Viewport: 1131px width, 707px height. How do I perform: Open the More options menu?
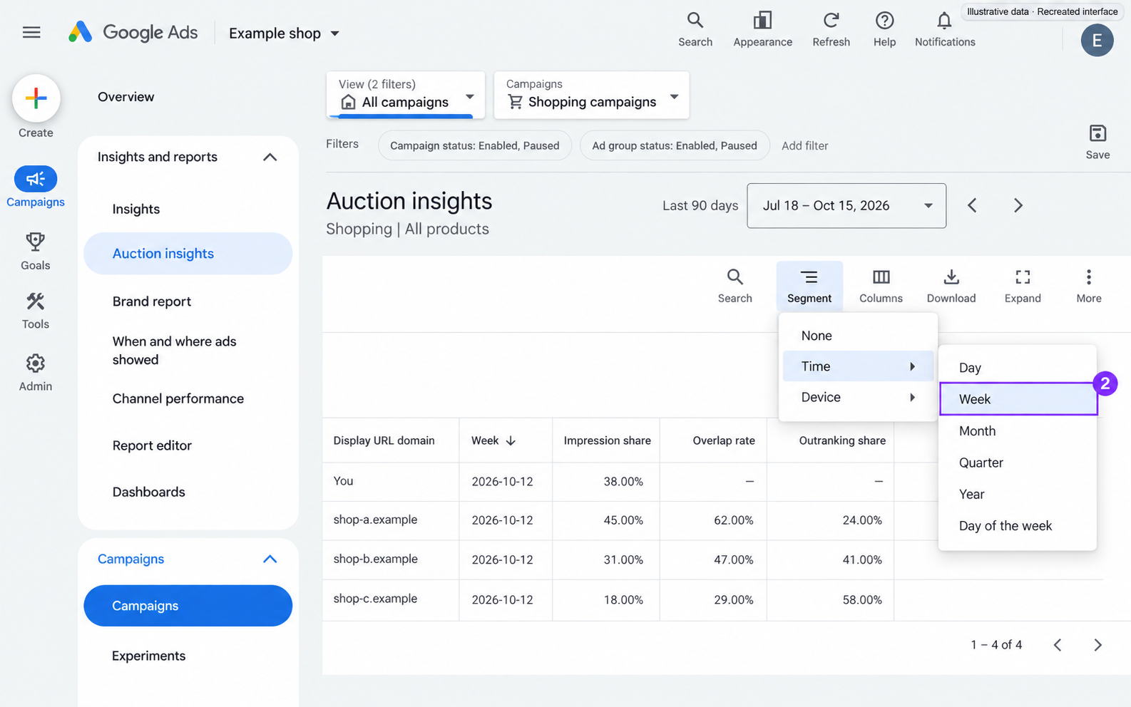1089,286
